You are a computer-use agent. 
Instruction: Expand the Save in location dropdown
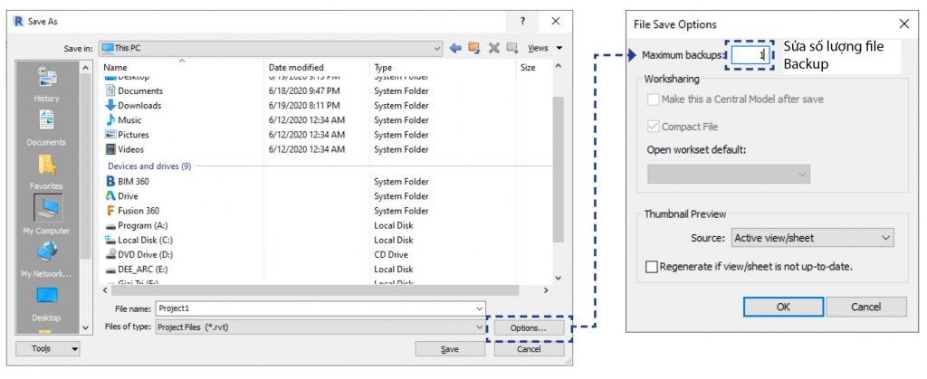[x=437, y=48]
